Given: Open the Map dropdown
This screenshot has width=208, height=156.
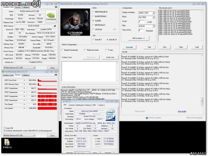Looking at the screenshot, I should click(153, 26).
